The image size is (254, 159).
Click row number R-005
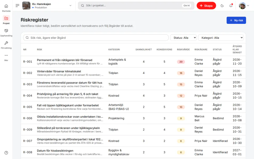pyautogui.click(x=28, y=107)
